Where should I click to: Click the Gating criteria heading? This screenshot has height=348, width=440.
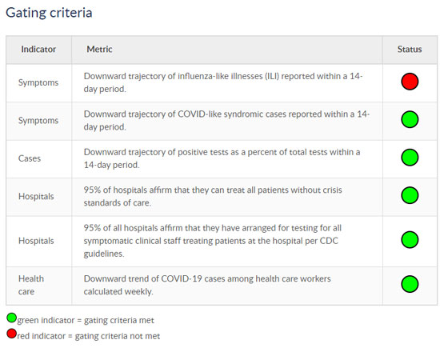click(x=49, y=13)
